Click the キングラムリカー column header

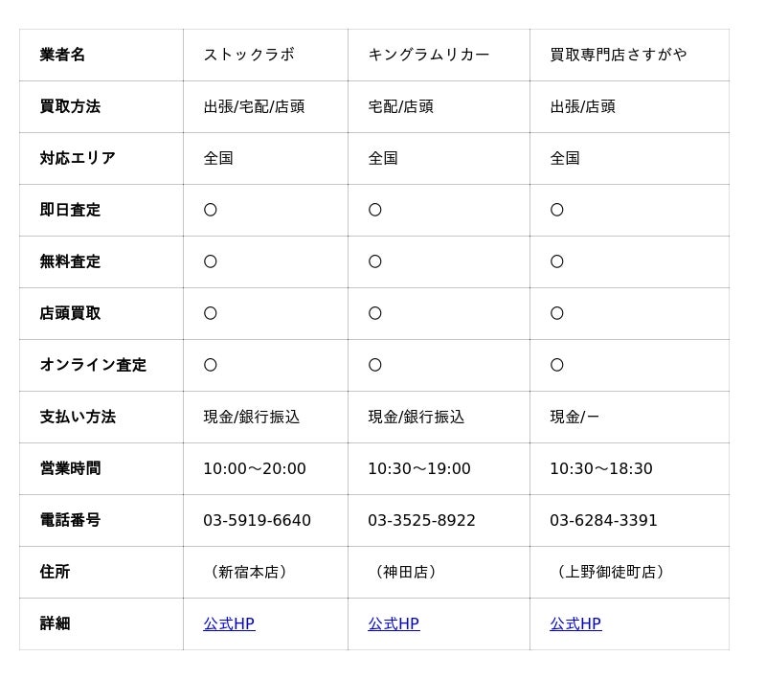click(x=428, y=56)
